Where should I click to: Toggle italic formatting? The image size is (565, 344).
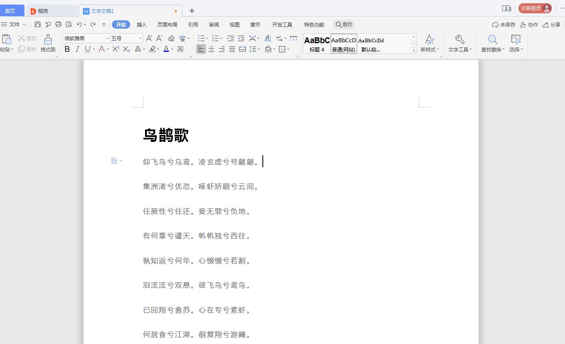click(77, 49)
